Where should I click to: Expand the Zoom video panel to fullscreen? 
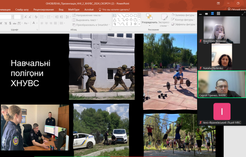pyautogui.click(x=244, y=14)
